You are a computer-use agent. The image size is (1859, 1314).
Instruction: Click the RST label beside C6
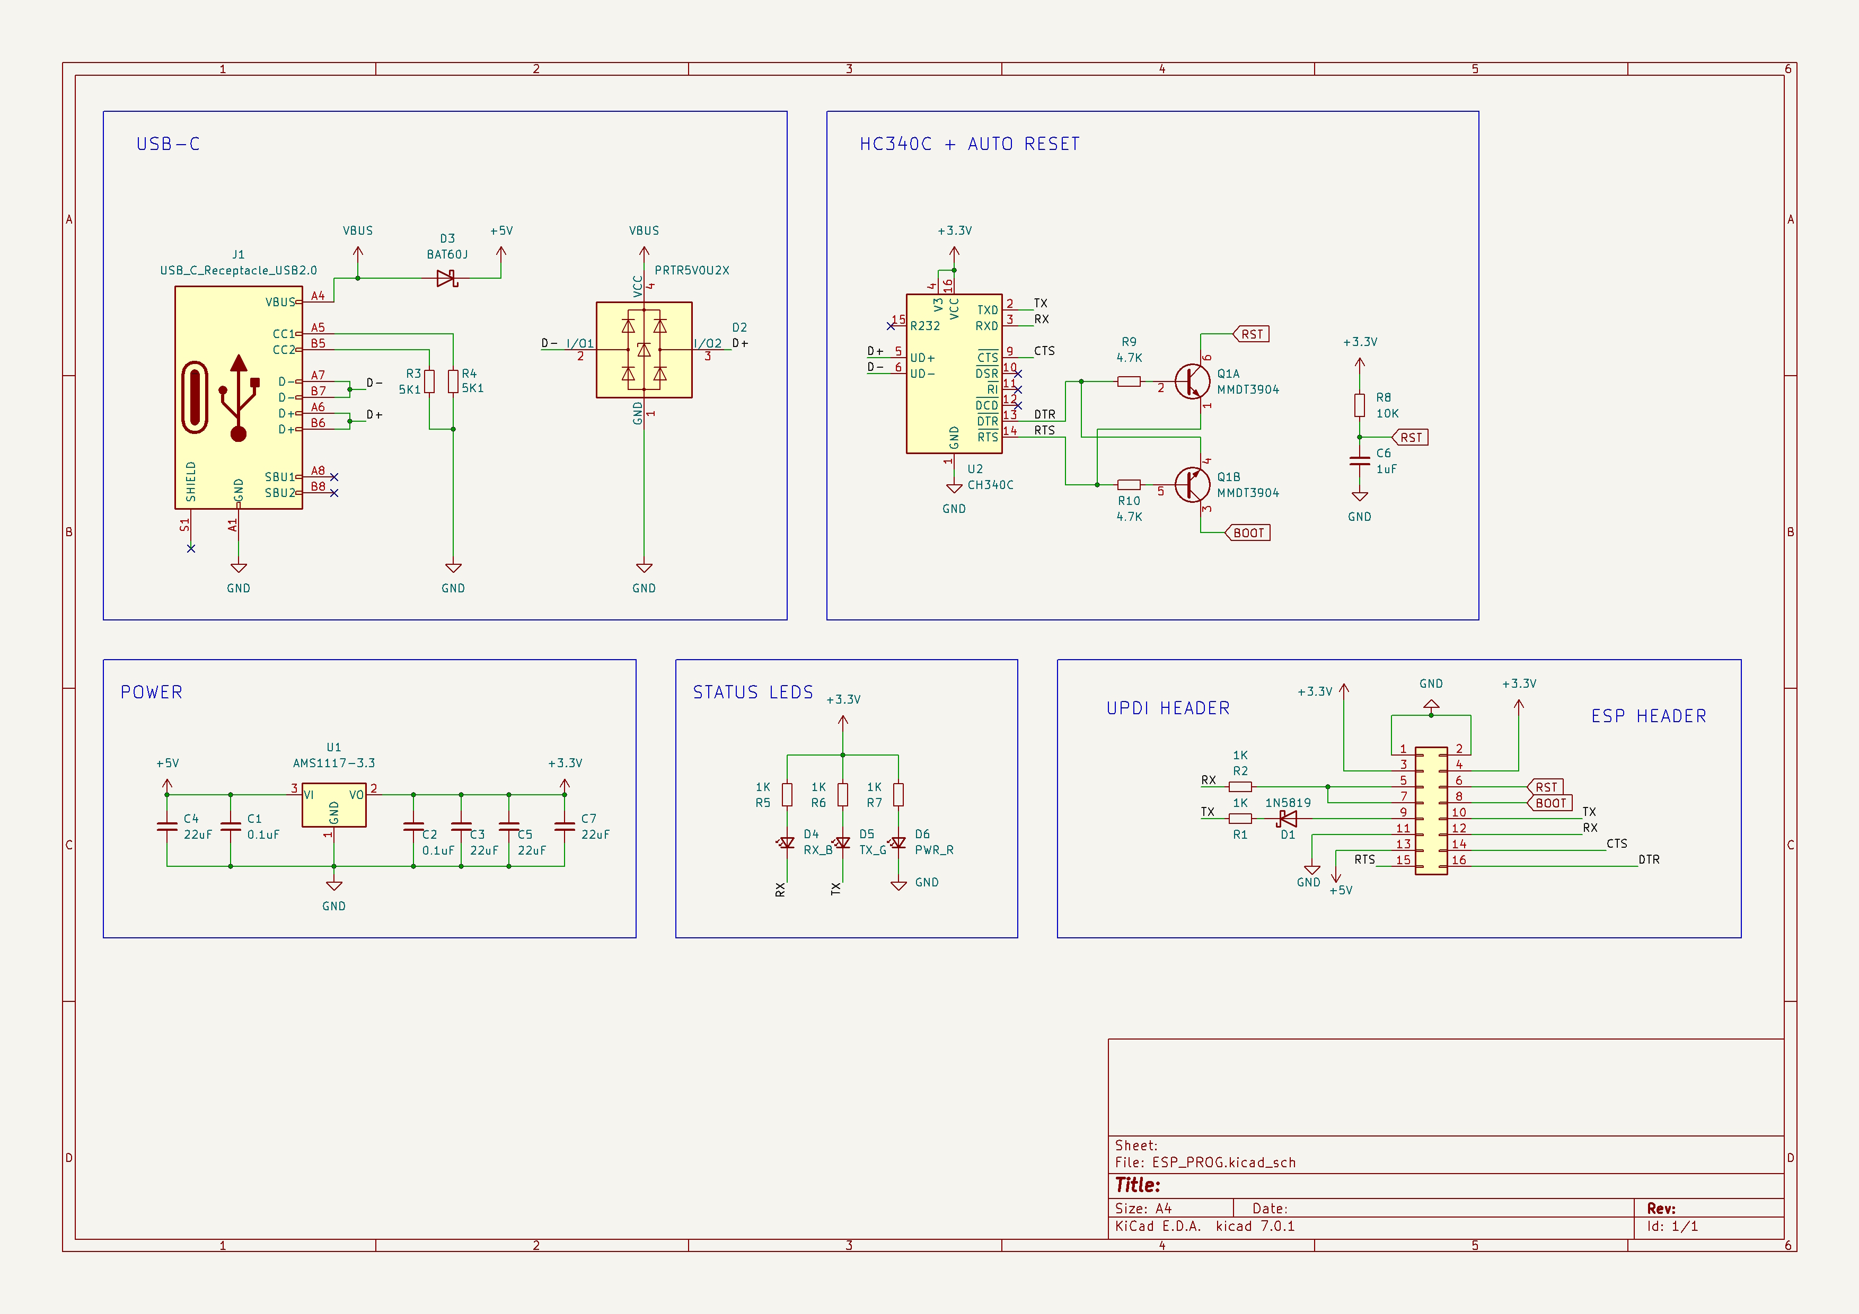tap(1409, 437)
